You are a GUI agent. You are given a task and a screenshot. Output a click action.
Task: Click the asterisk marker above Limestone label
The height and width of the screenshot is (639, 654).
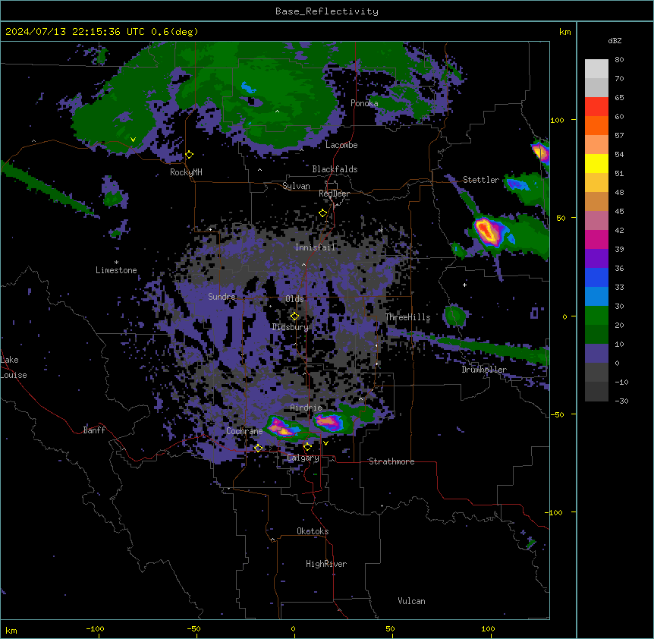116,263
